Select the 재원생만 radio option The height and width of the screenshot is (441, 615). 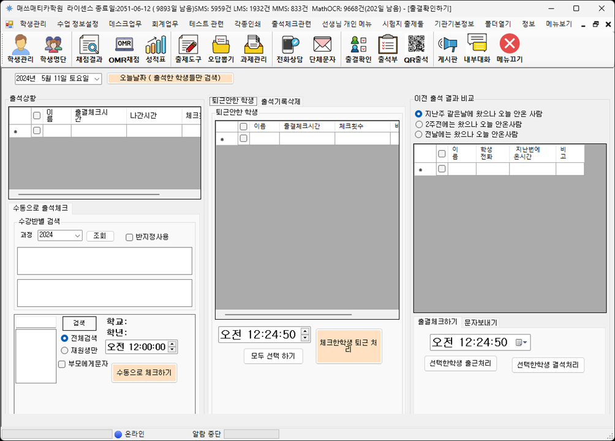click(x=65, y=350)
